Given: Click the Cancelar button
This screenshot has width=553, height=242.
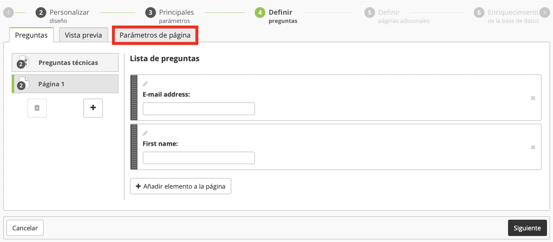Looking at the screenshot, I should 25,228.
